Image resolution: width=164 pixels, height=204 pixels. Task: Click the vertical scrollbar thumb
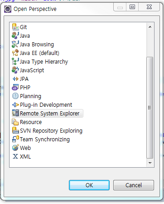150,108
